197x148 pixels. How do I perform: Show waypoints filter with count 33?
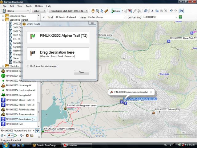click(10, 135)
